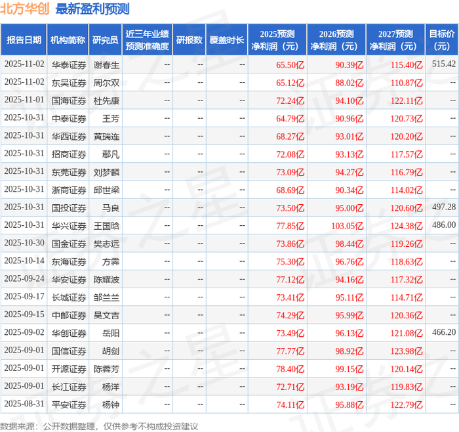
Task: Click the 近三年业绩预测准确度 header
Action: coord(148,40)
